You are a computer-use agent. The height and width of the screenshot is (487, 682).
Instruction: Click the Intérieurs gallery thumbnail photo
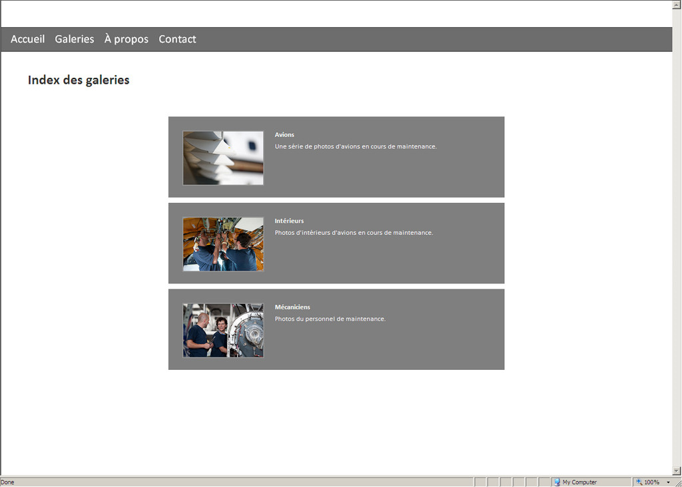point(223,244)
